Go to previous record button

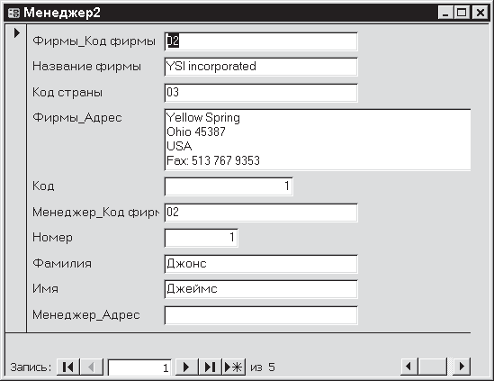coord(92,367)
